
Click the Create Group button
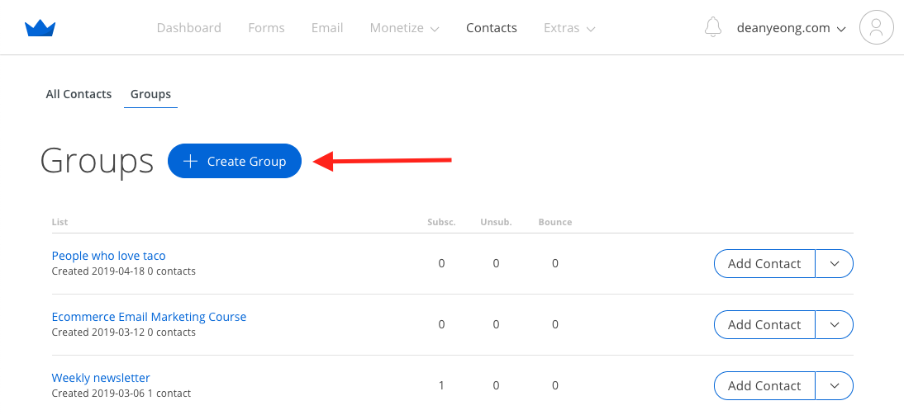pos(235,161)
